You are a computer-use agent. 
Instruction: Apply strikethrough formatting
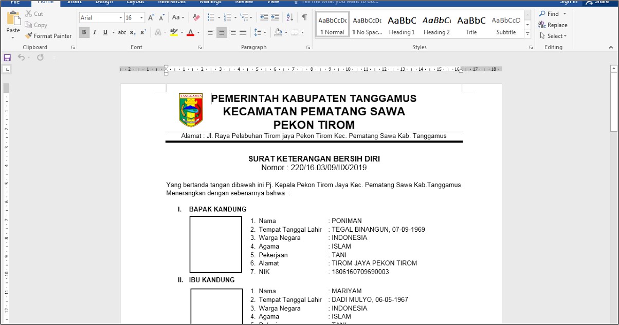122,32
